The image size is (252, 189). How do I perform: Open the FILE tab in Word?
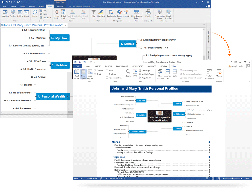[78, 66]
